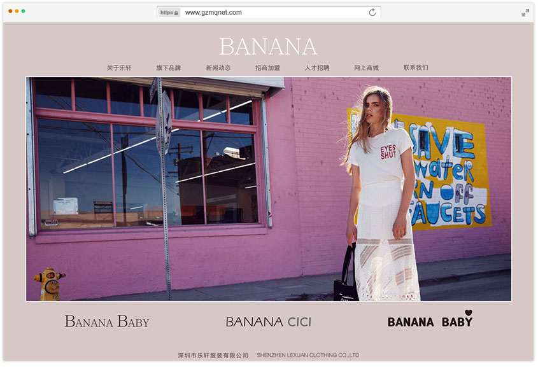Click the pink wall hero banner image

[x=269, y=189]
